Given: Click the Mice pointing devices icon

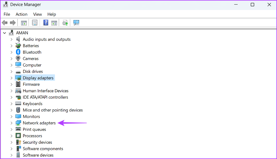Looking at the screenshot, I should [18, 110].
